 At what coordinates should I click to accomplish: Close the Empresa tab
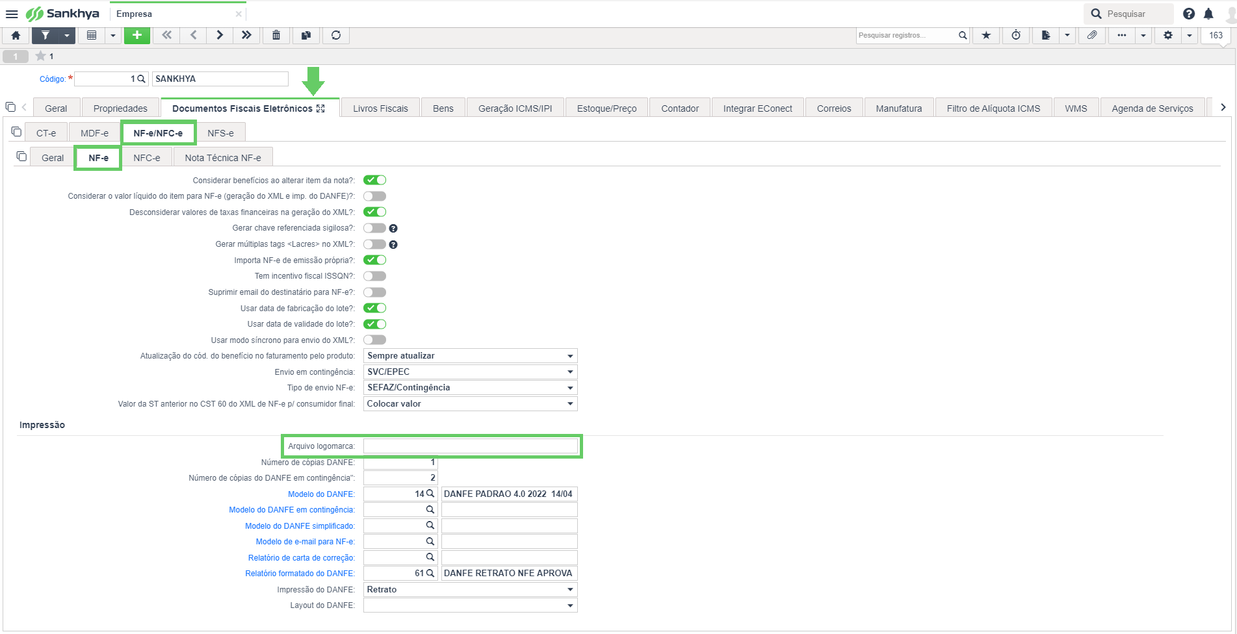[239, 14]
